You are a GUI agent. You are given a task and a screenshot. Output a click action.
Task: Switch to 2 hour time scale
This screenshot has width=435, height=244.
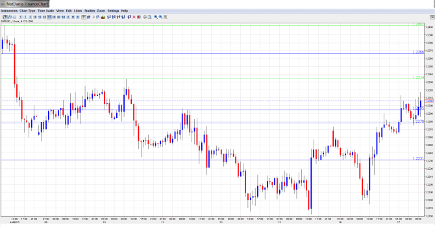(x=54, y=17)
